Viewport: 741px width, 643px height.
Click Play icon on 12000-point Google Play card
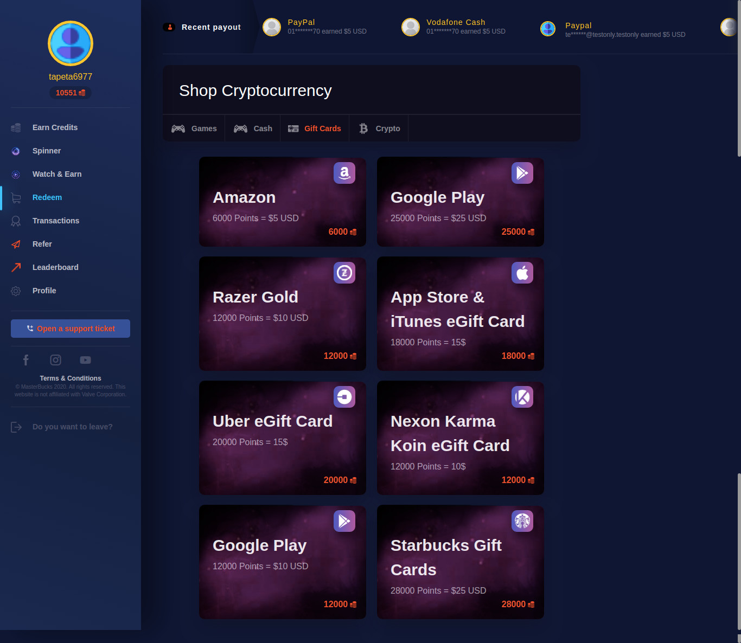[x=344, y=521]
